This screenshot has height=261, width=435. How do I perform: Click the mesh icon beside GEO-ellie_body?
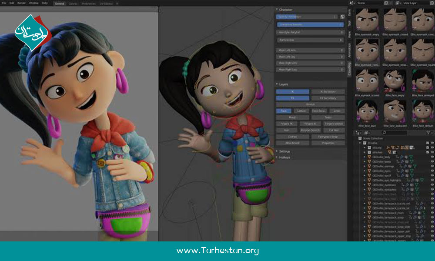369,157
